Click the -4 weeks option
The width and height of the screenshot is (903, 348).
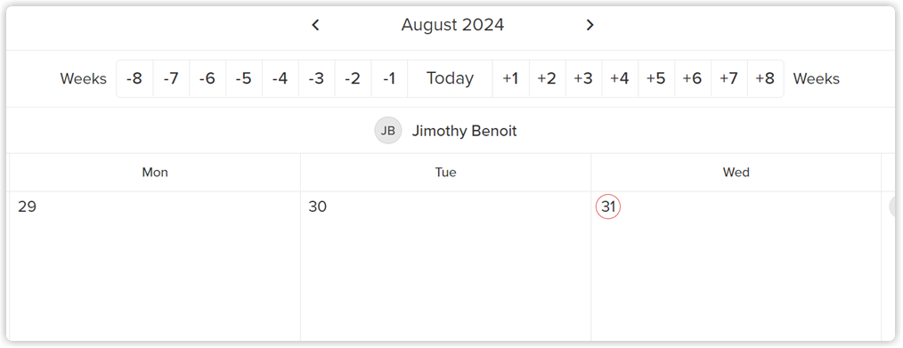pos(280,79)
